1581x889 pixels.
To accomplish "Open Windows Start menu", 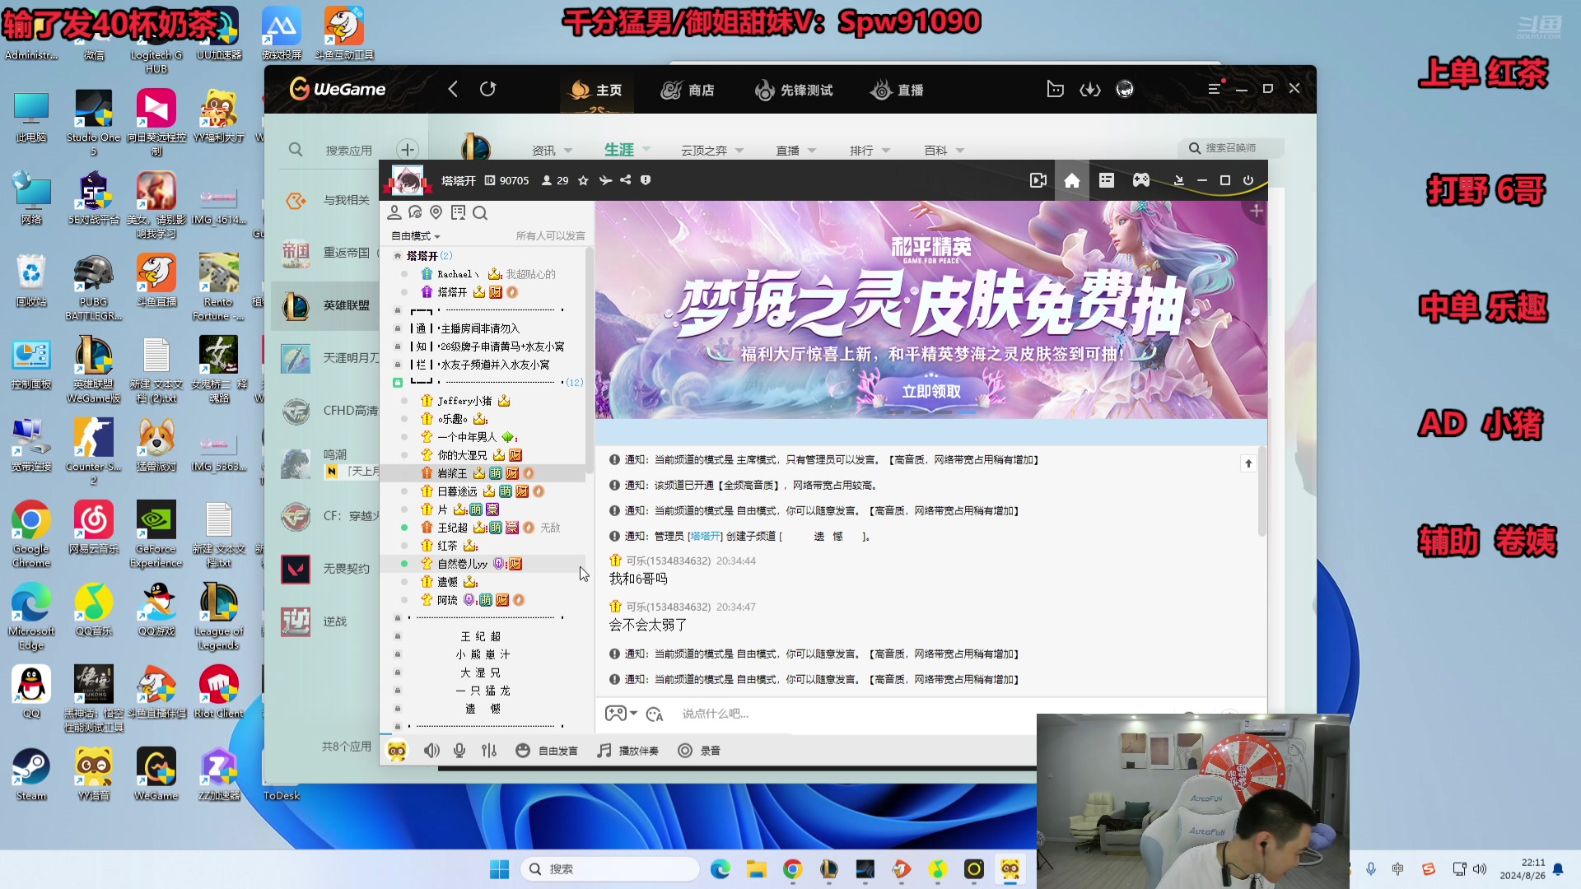I will 499,869.
